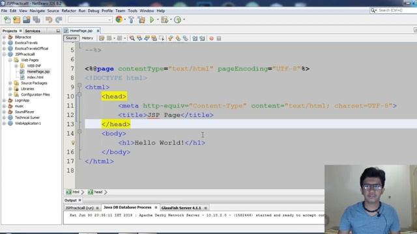
Task: Select the SoundPlayer project
Action: pos(25,112)
